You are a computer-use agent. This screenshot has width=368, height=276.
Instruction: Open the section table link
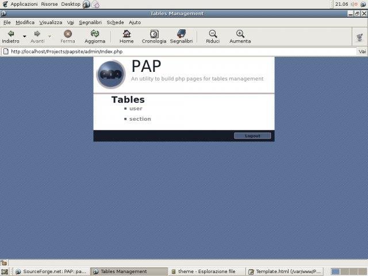pyautogui.click(x=140, y=119)
